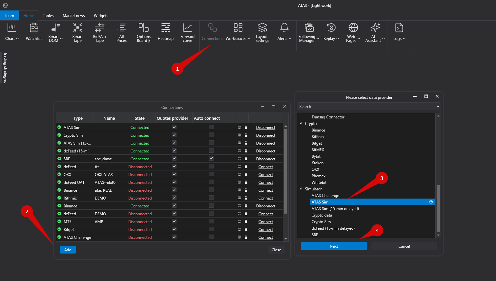Open the Smart Tape window
The width and height of the screenshot is (496, 281).
pos(77,32)
